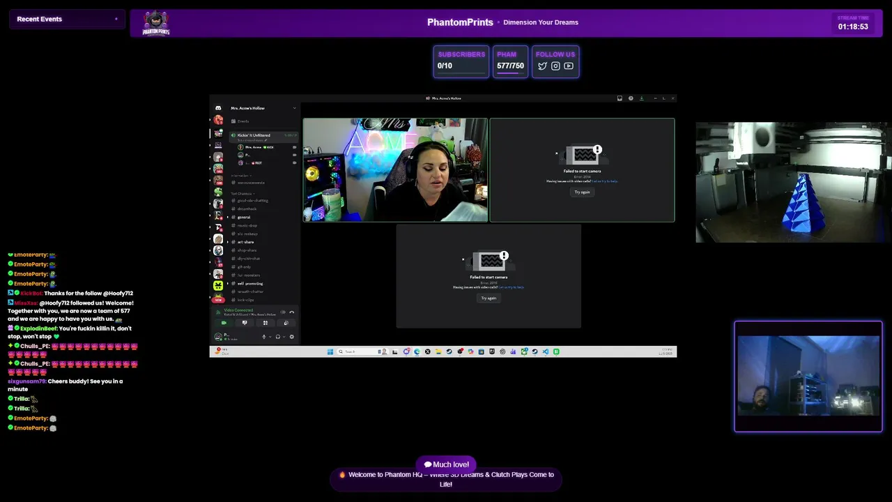This screenshot has height=502, width=892.
Task: Click the share your screen button
Action: pyautogui.click(x=245, y=323)
